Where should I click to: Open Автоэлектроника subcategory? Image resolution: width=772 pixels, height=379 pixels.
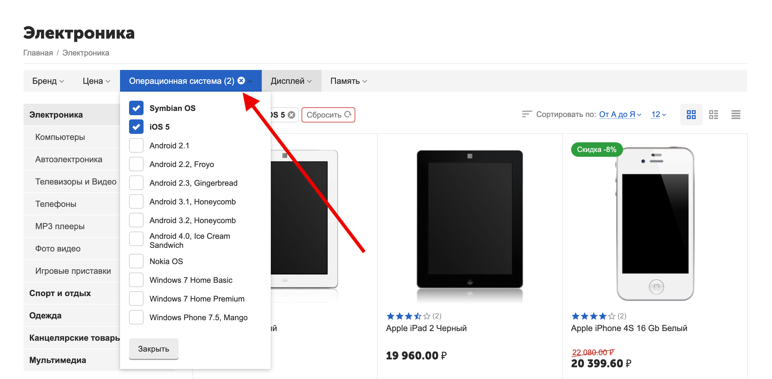pyautogui.click(x=72, y=159)
